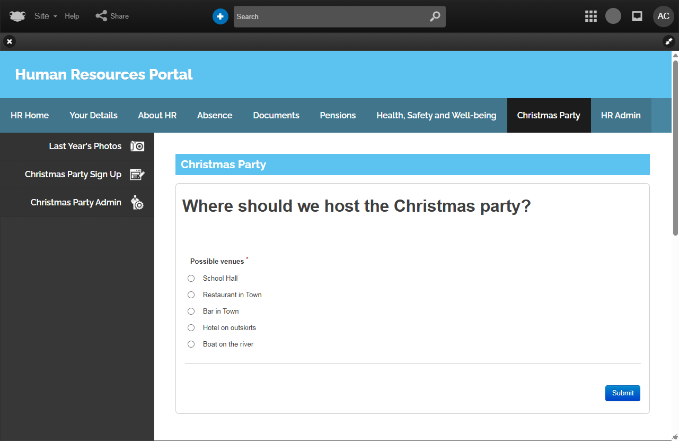Open the apps grid launcher
679x441 pixels.
point(591,16)
